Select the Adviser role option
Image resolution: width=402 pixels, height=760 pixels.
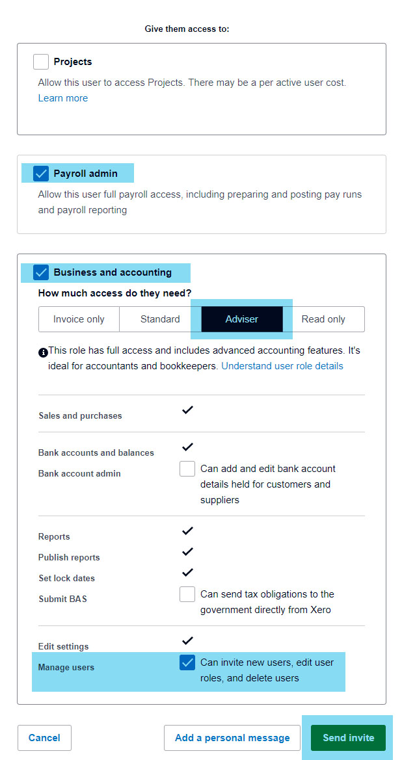pyautogui.click(x=242, y=319)
